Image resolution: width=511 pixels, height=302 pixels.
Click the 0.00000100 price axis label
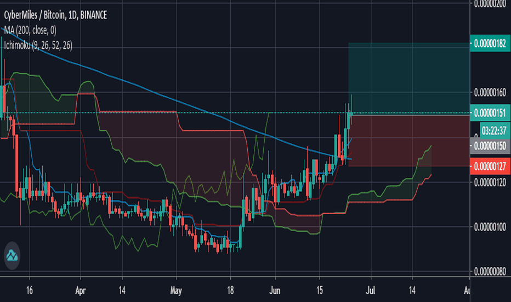click(490, 227)
